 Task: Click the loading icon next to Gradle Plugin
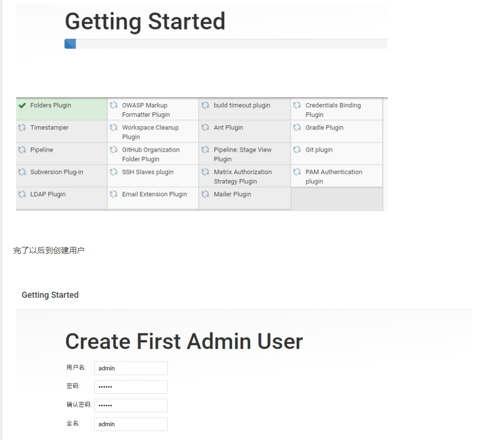click(297, 128)
